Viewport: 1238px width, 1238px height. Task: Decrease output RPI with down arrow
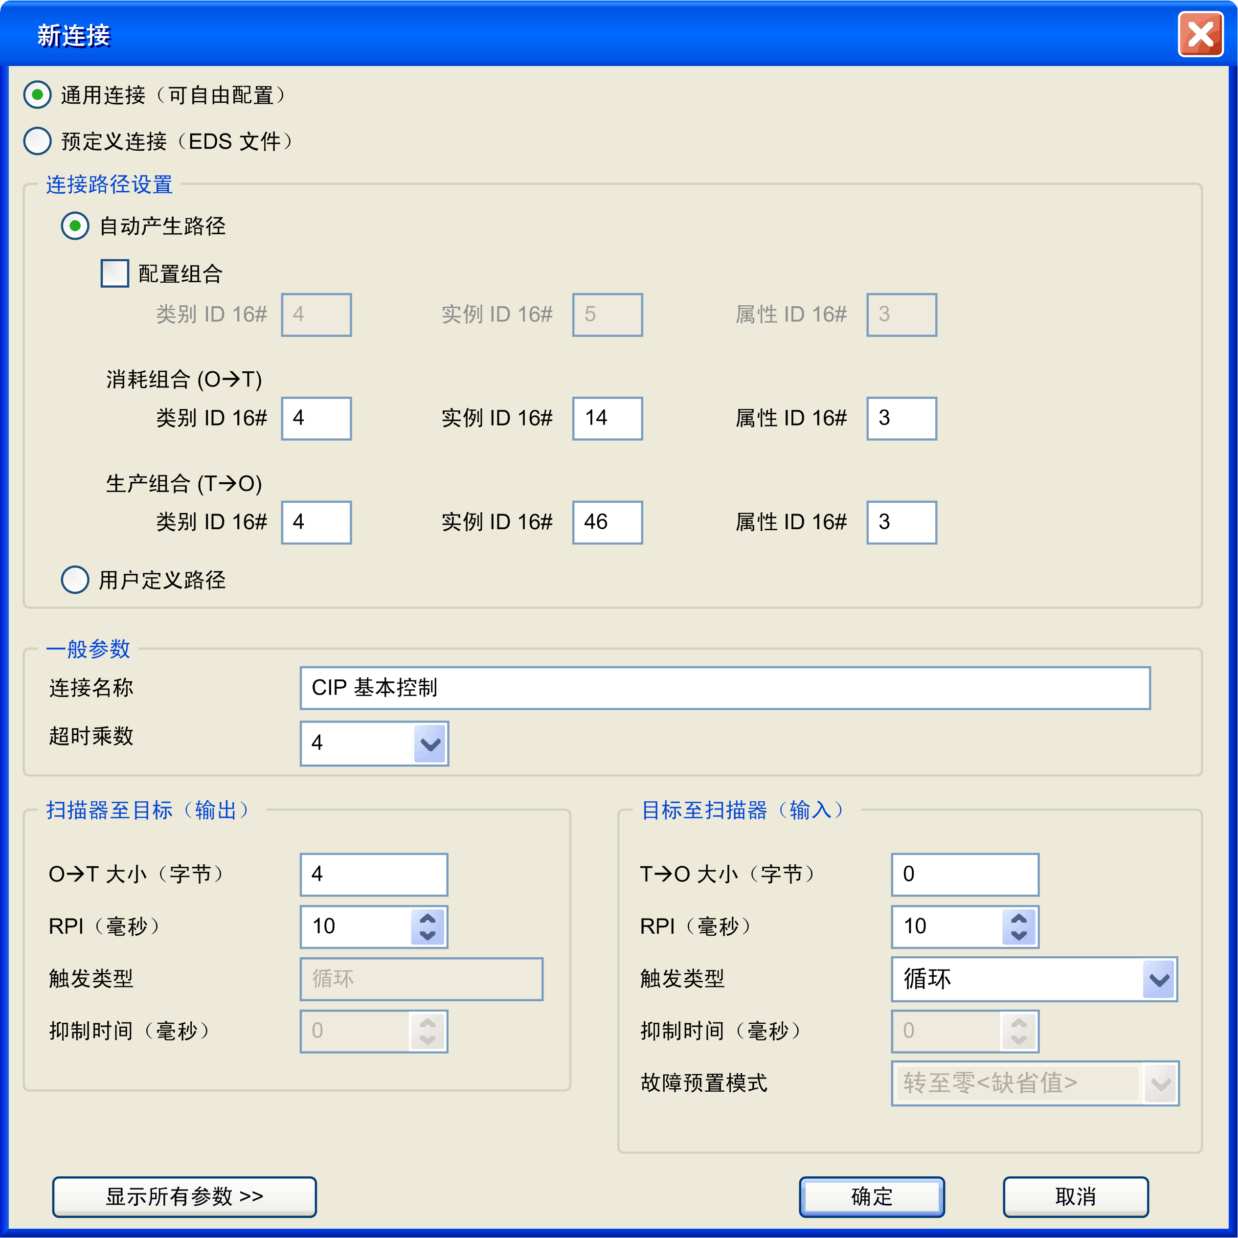click(428, 935)
